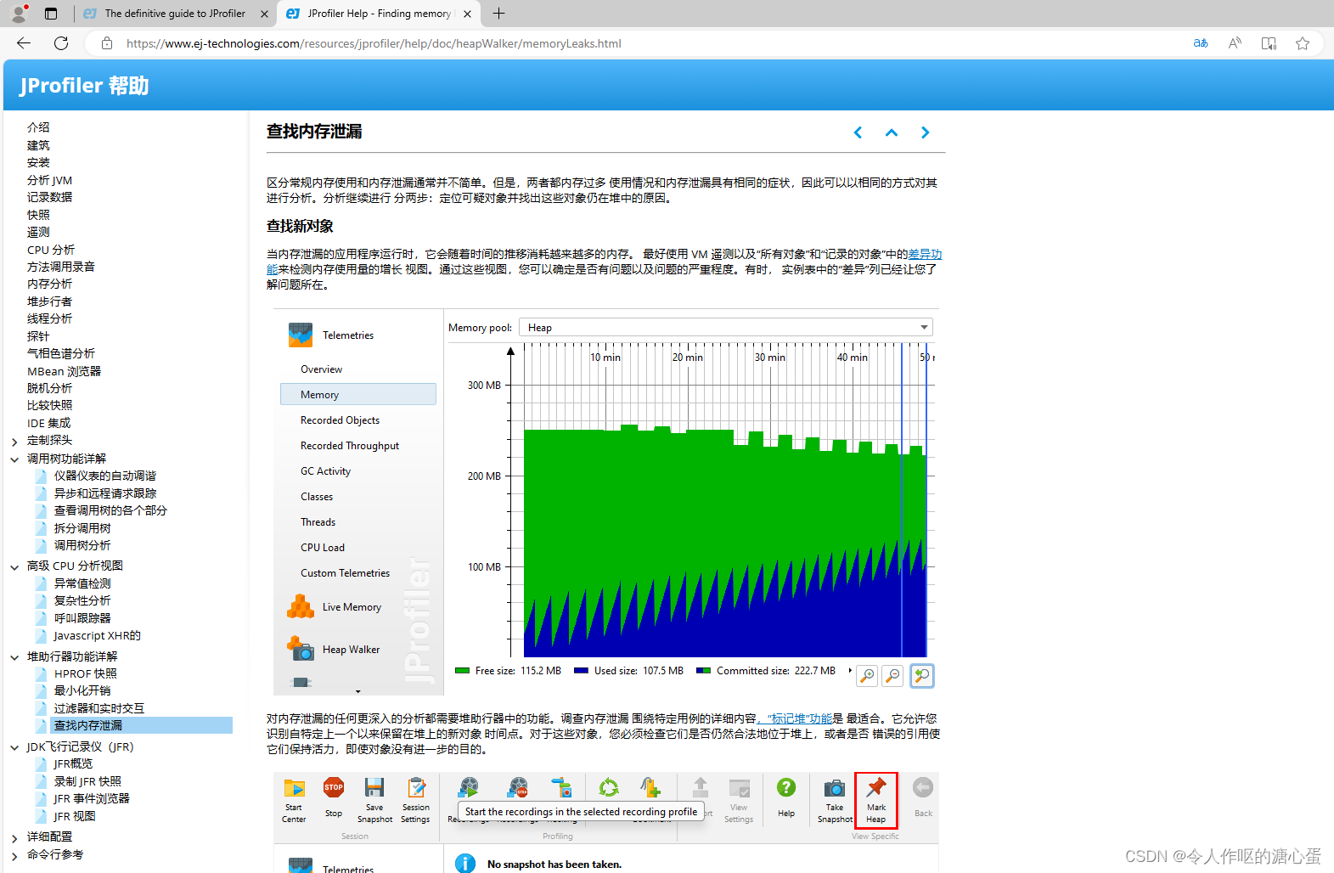
Task: Open a new browser tab
Action: 498,14
